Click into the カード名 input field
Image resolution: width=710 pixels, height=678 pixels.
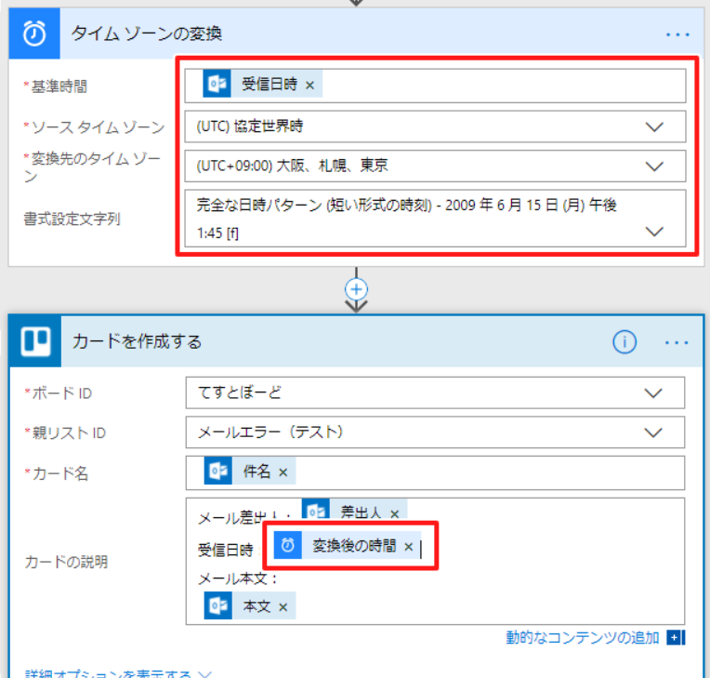pyautogui.click(x=435, y=473)
